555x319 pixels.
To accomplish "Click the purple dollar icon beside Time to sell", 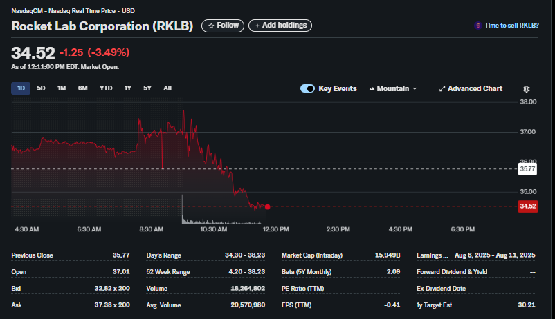I will pyautogui.click(x=477, y=26).
